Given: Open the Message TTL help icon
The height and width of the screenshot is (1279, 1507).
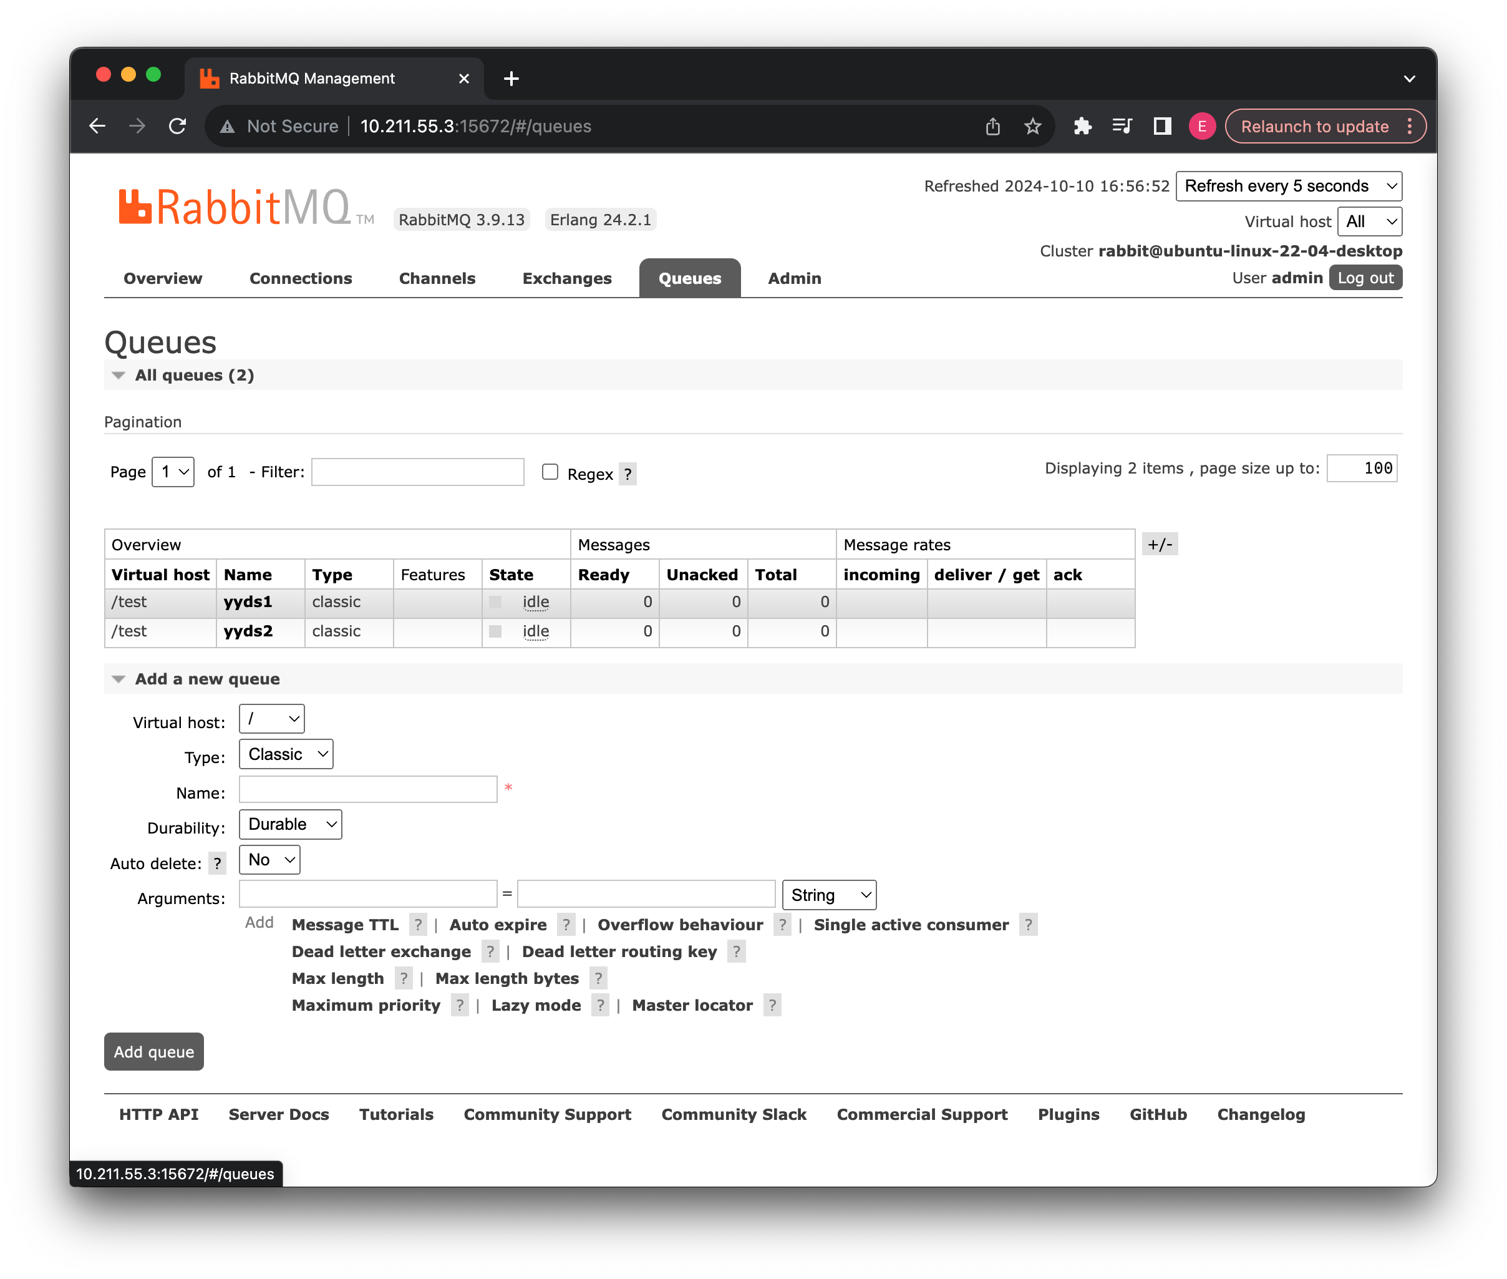Looking at the screenshot, I should 417,925.
